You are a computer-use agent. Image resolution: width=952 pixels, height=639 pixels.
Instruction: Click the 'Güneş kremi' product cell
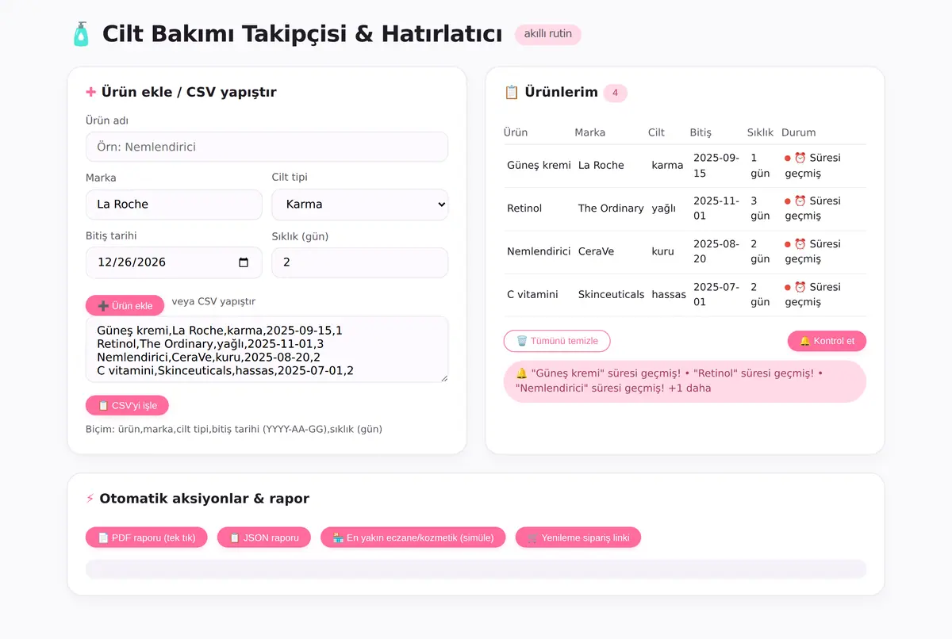pyautogui.click(x=539, y=165)
